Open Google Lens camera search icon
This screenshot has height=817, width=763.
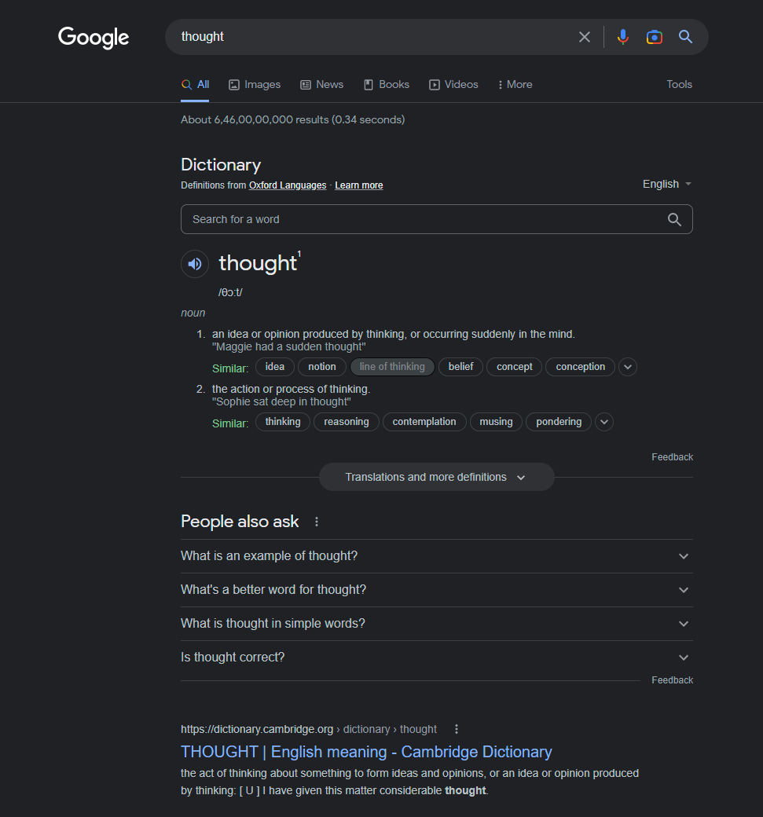click(x=654, y=37)
